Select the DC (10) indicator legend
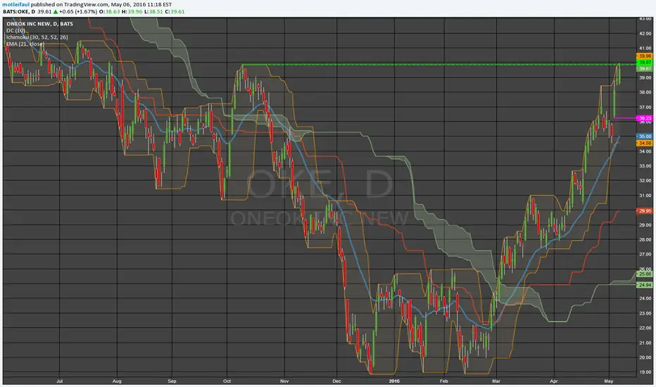656x387 pixels. [x=15, y=30]
